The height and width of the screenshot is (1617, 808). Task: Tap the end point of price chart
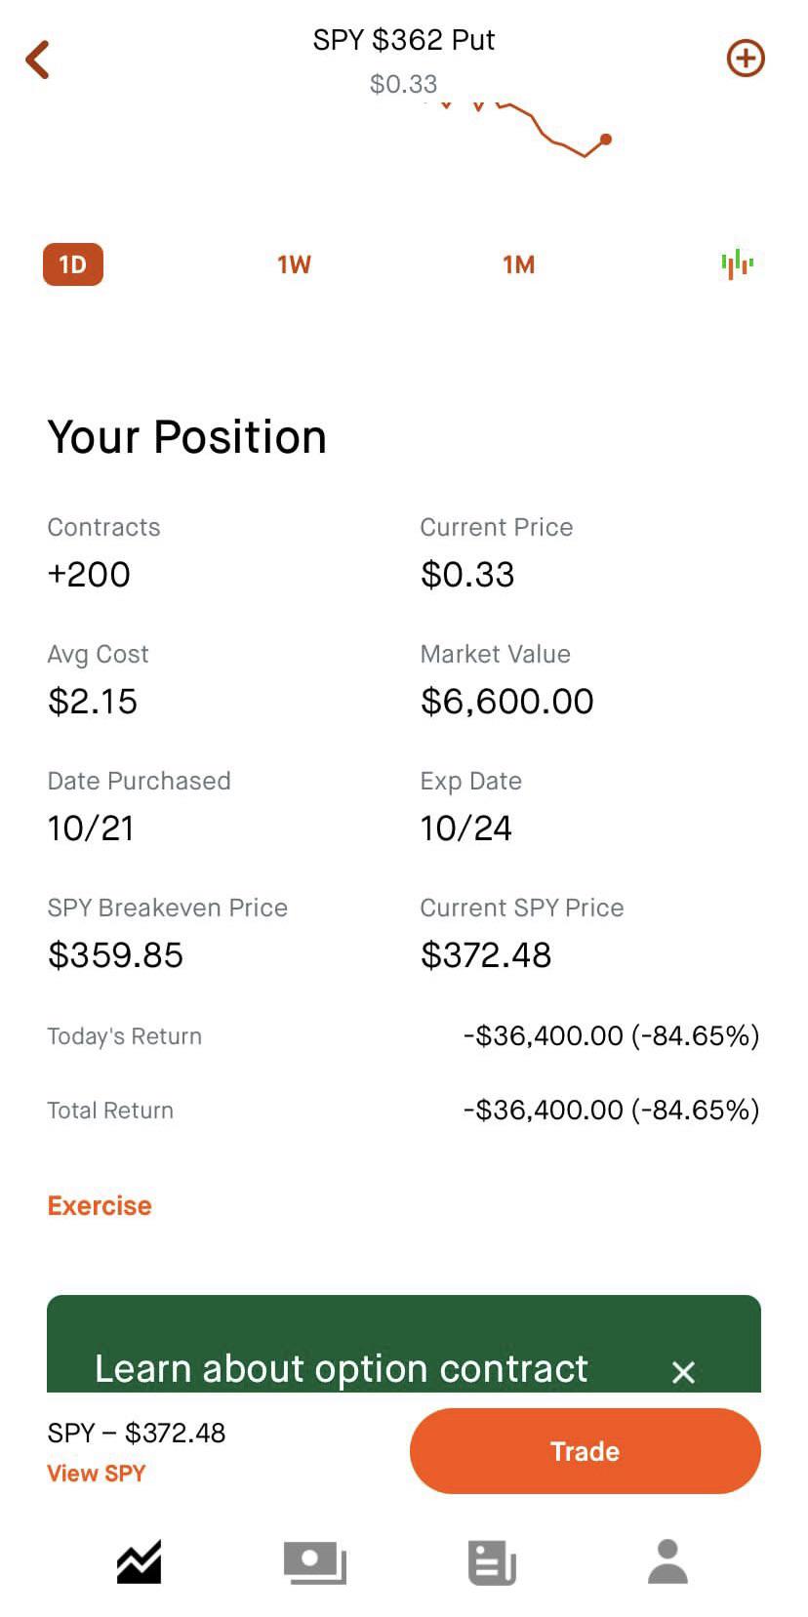[x=606, y=140]
